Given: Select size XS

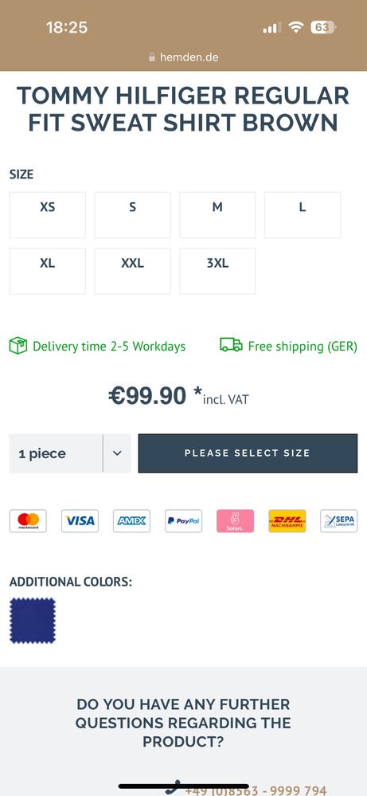Looking at the screenshot, I should [48, 215].
